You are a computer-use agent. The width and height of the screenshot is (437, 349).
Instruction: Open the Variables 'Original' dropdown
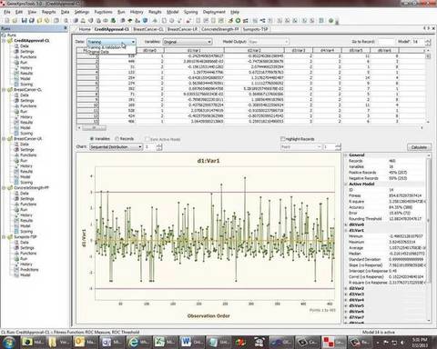pos(187,42)
